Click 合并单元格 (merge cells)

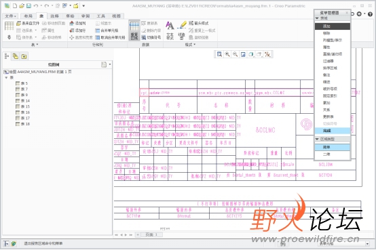click(107, 30)
